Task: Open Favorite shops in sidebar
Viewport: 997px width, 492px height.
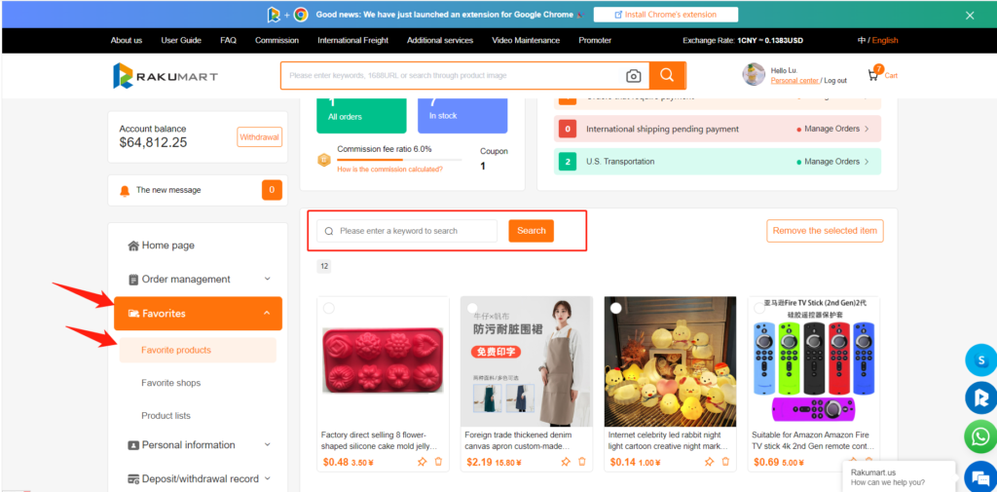Action: [x=171, y=383]
